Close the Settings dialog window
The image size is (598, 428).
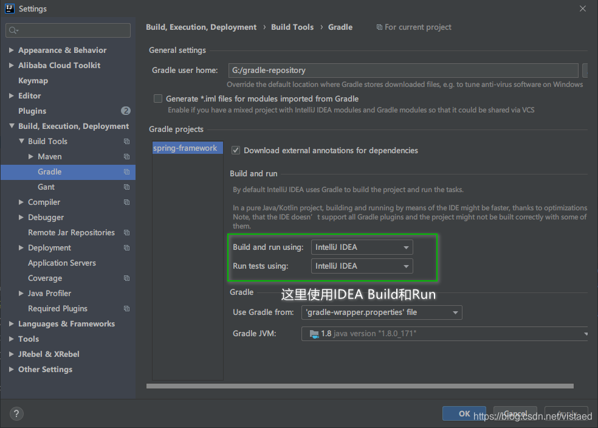click(x=583, y=9)
